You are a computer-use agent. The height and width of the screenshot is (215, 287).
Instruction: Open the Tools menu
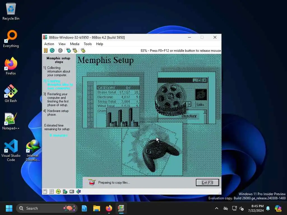88,44
